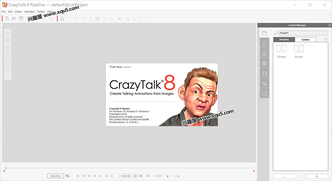Open the Animation menu
Viewport: 332px width, 181px height.
[x=29, y=12]
